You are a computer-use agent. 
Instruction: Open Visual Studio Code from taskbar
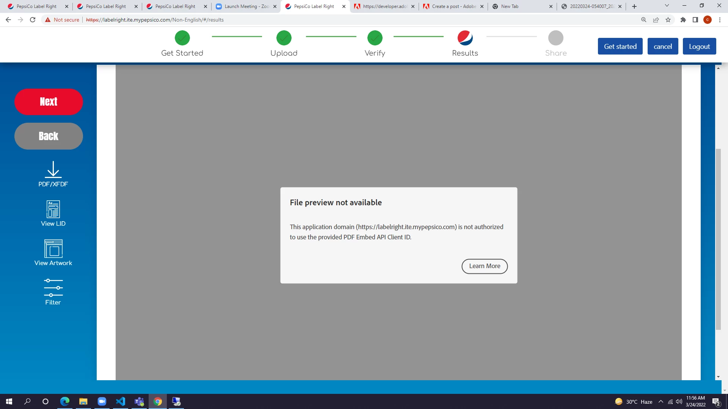click(x=121, y=401)
